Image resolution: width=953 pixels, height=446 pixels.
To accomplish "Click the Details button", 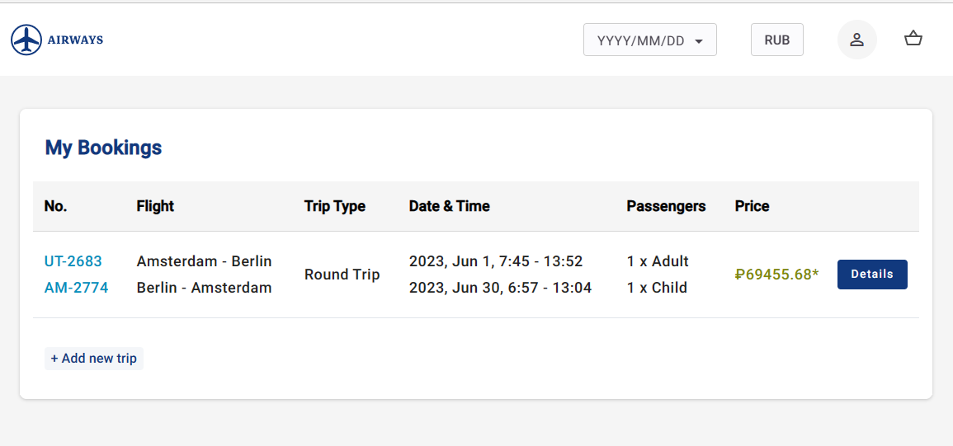I will pyautogui.click(x=872, y=275).
